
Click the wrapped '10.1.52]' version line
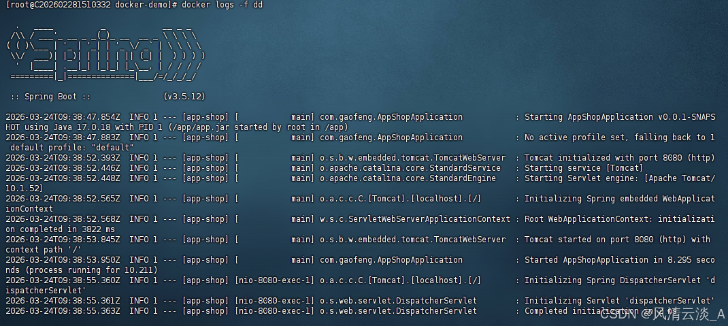tap(24, 189)
